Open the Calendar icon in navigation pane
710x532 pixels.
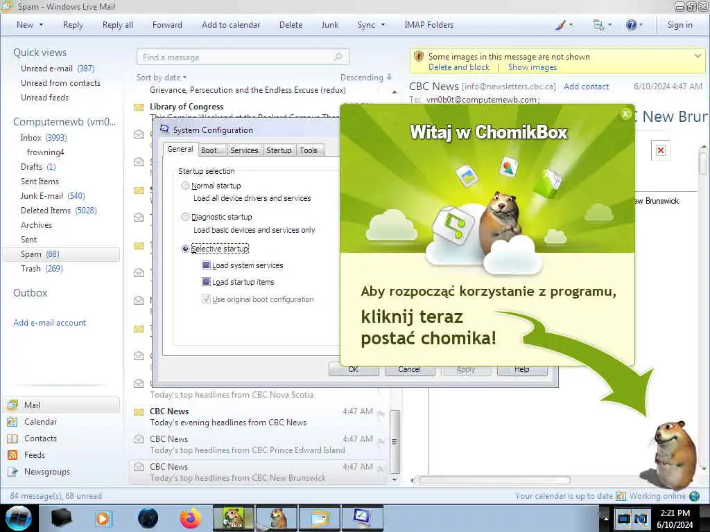point(12,422)
